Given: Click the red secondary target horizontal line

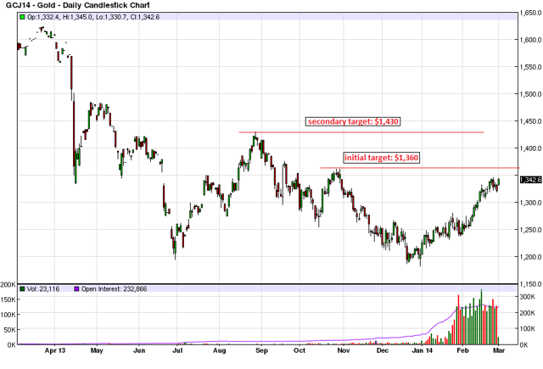Looking at the screenshot, I should click(x=361, y=132).
